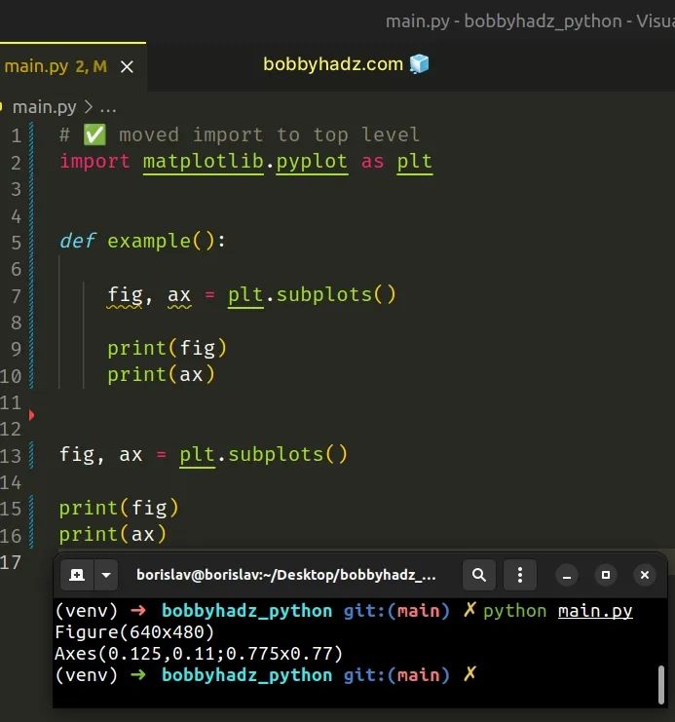This screenshot has height=722, width=675.
Task: Click 'def' keyword on line 5
Action: tap(77, 241)
